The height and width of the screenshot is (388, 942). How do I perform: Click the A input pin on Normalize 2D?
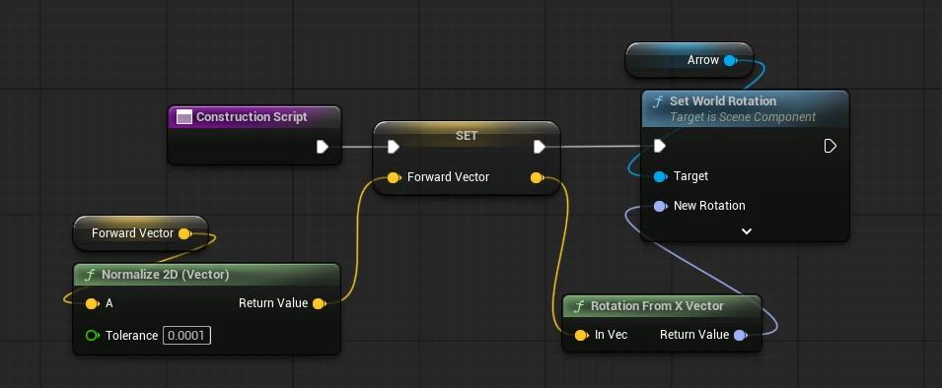92,304
